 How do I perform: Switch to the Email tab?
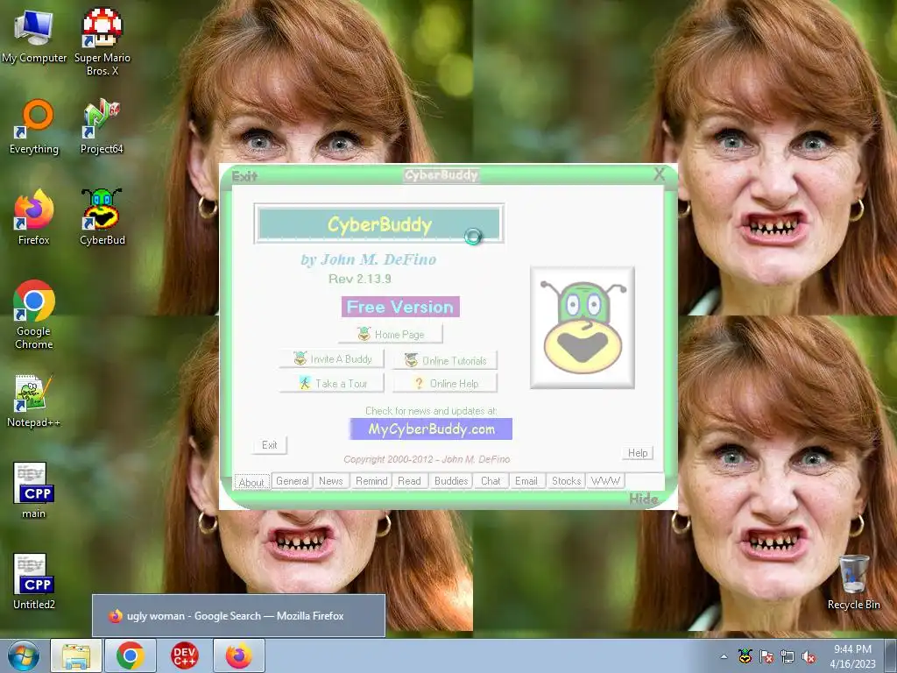(x=526, y=481)
